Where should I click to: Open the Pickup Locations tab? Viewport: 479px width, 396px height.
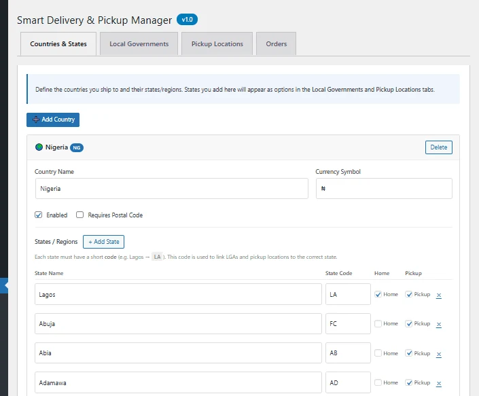(x=217, y=43)
